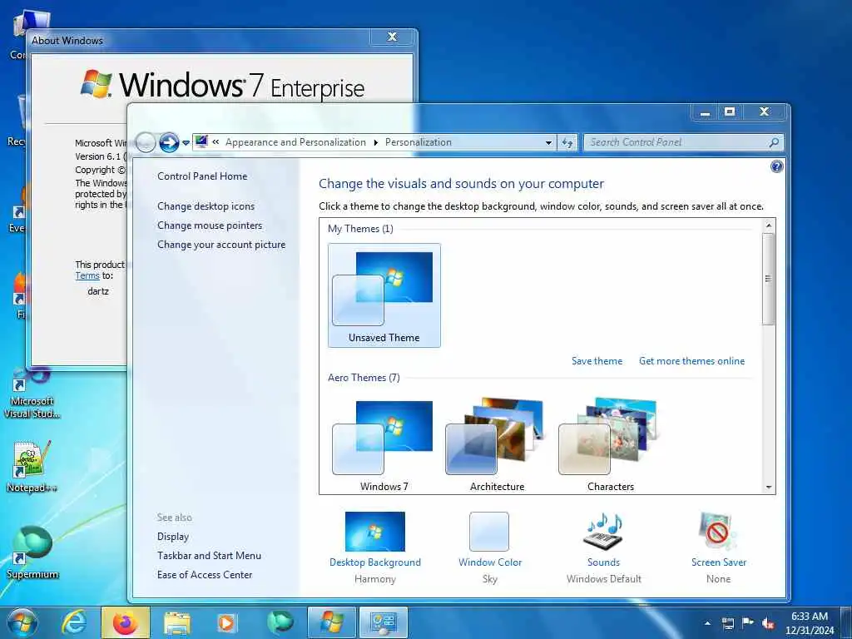Viewport: 852px width, 639px height.
Task: Click the Search Control Panel field
Action: pos(684,142)
